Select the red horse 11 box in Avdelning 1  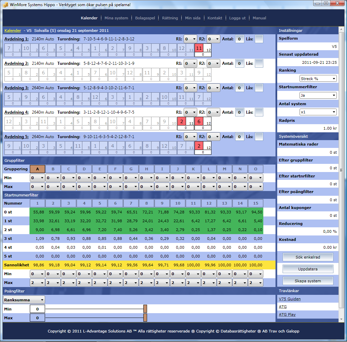(203, 50)
